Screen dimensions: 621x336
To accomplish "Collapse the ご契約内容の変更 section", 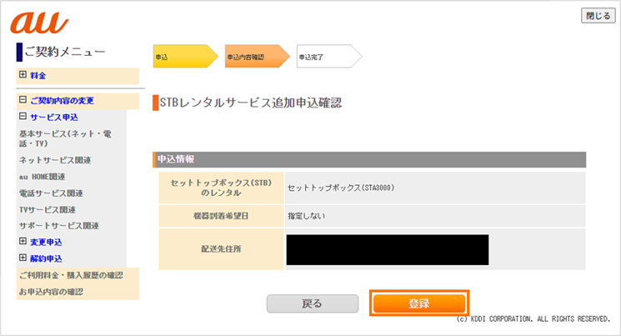I will [x=23, y=101].
